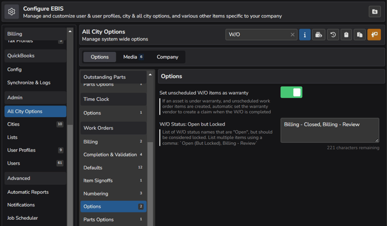
Task: Select highlighted Options item under Work Orders
Action: click(x=113, y=206)
